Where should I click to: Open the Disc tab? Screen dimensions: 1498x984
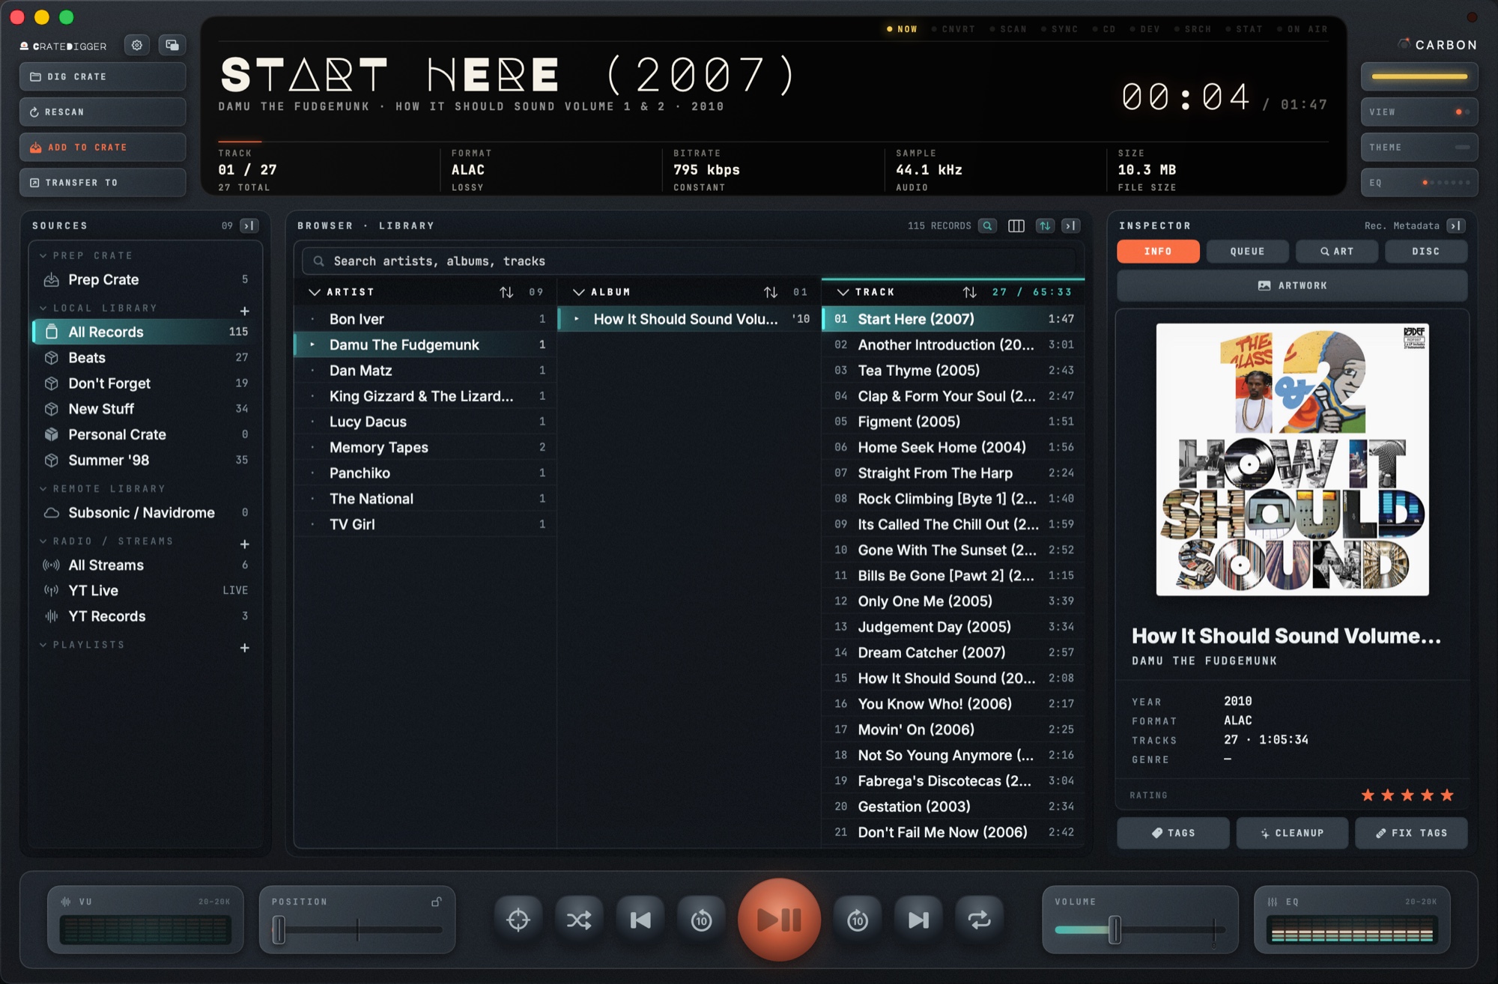1426,252
